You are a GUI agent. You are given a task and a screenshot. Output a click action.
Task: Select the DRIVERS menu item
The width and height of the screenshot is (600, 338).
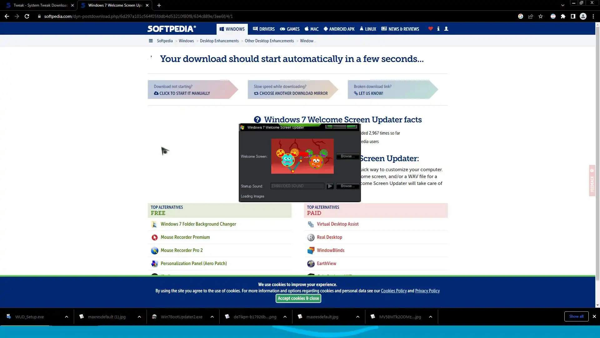264,29
